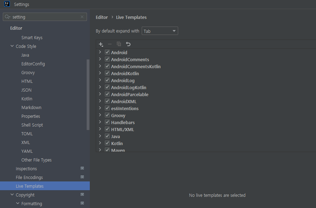Image resolution: width=316 pixels, height=208 pixels.
Task: Expand the Kotlin template group arrow
Action: pos(100,143)
